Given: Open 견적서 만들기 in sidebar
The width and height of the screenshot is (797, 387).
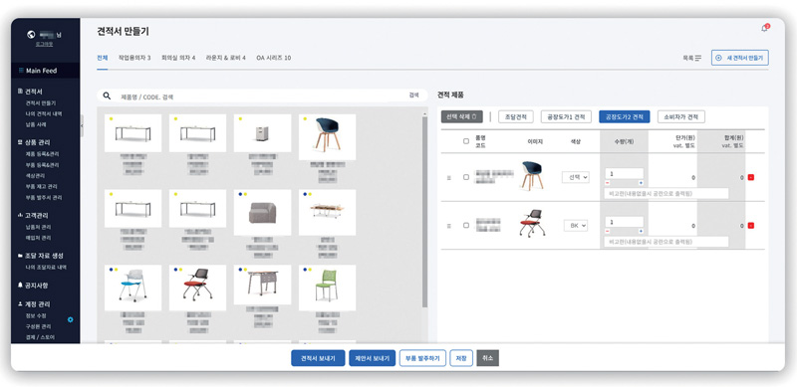Looking at the screenshot, I should click(x=41, y=102).
